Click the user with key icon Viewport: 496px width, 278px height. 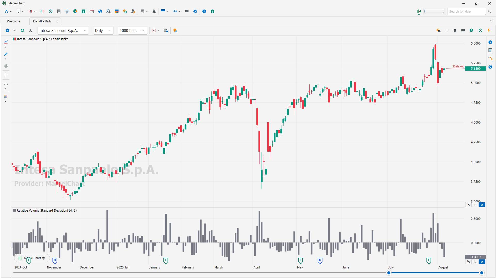133,11
